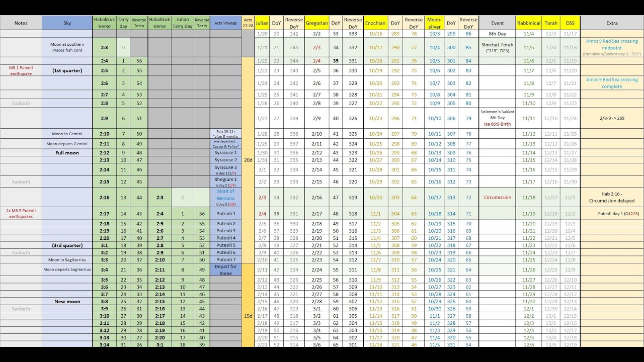Image resolution: width=644 pixels, height=362 pixels.
Task: Click Torah date 12/10 cell
Action: [551, 118]
